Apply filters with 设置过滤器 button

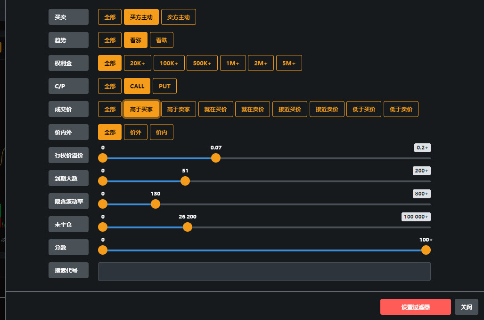point(416,307)
